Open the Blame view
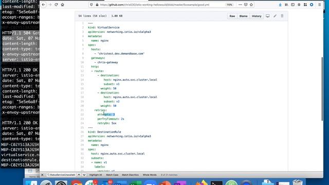The height and width of the screenshot is (185, 329). (x=243, y=16)
